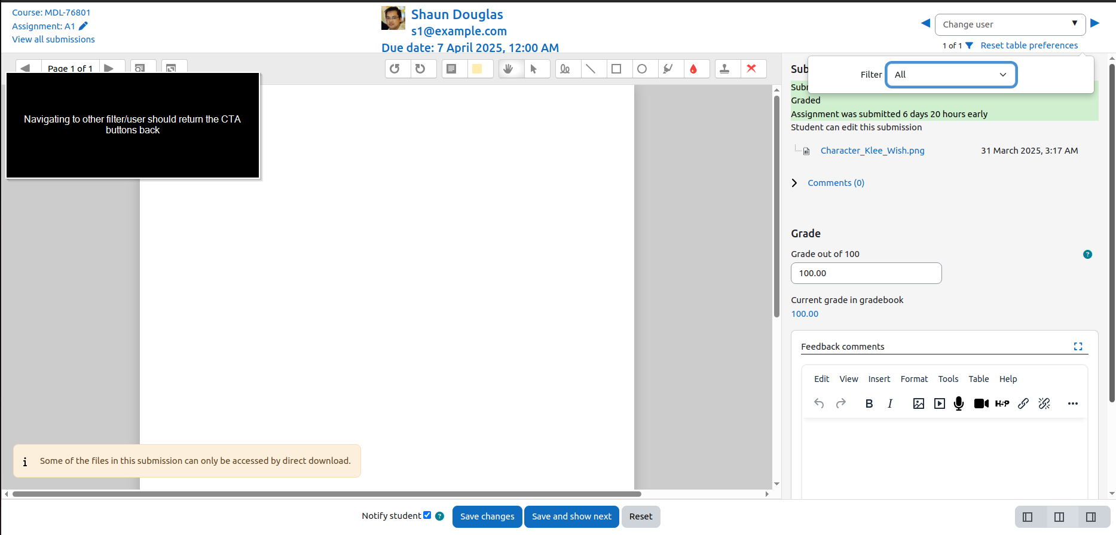Record video in feedback editor
Image resolution: width=1116 pixels, height=535 pixels.
pos(981,403)
